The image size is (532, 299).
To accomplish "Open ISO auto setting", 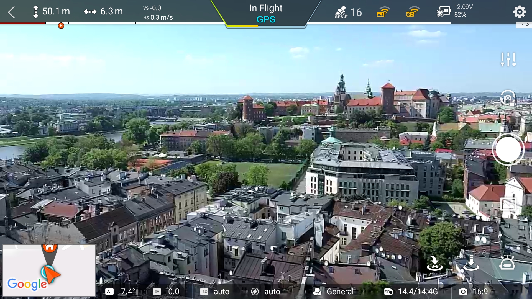I will (215, 292).
